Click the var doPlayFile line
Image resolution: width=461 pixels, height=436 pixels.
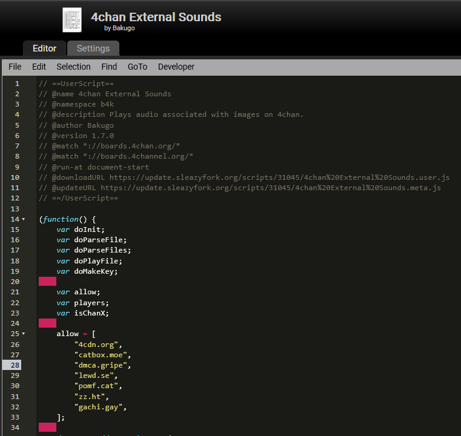pyautogui.click(x=90, y=261)
